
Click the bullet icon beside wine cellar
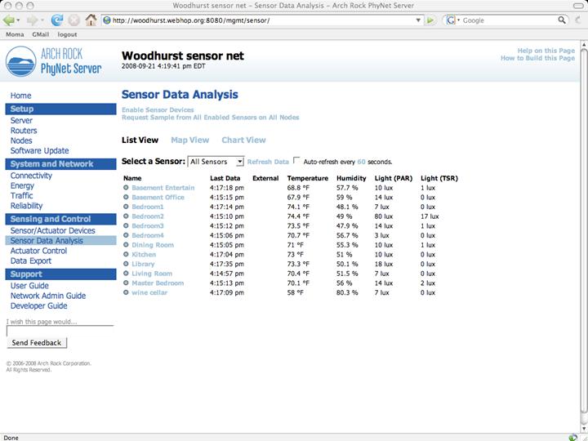tap(126, 292)
